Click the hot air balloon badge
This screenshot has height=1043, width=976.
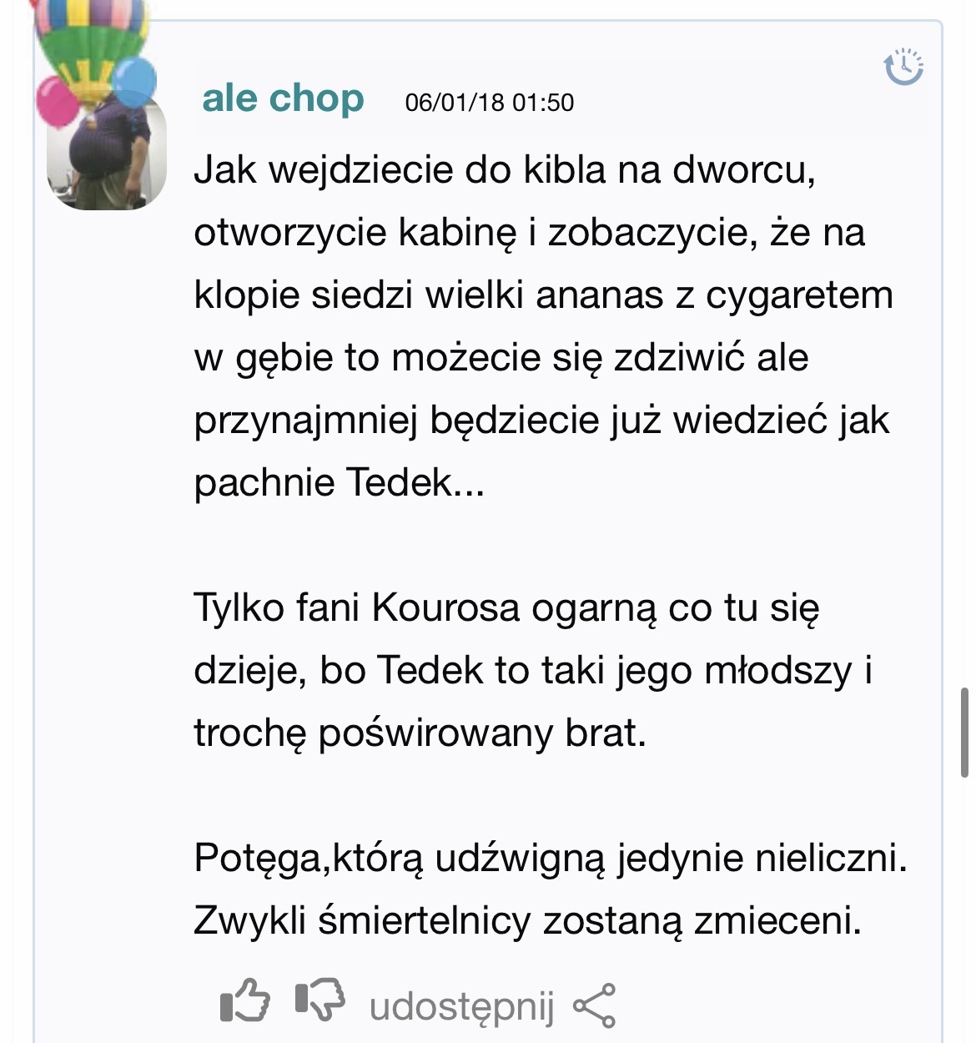pyautogui.click(x=90, y=42)
